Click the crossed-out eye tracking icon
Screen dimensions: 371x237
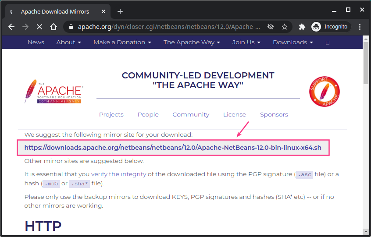coord(271,27)
